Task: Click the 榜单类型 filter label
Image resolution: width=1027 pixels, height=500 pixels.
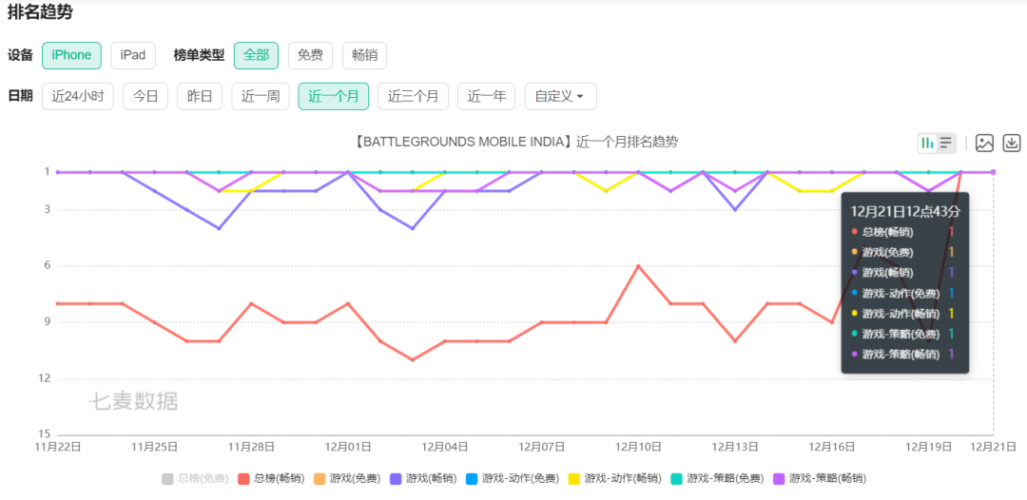Action: [x=199, y=56]
